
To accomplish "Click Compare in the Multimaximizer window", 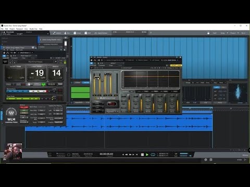I will 102,65.
